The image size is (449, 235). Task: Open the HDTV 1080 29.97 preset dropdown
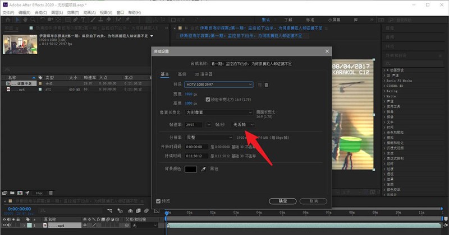(220, 84)
